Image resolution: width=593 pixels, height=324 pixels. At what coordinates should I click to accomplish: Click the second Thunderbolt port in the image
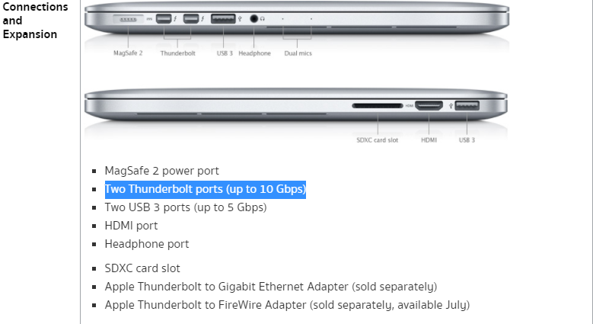[190, 18]
